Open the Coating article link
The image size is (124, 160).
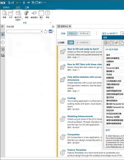coord(71,98)
